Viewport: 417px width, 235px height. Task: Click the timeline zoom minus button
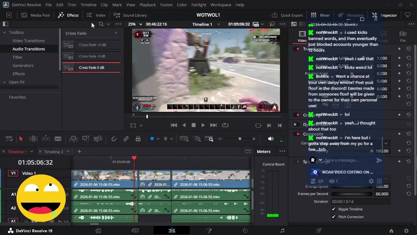click(x=220, y=139)
